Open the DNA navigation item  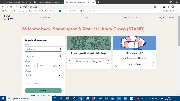(86, 18)
